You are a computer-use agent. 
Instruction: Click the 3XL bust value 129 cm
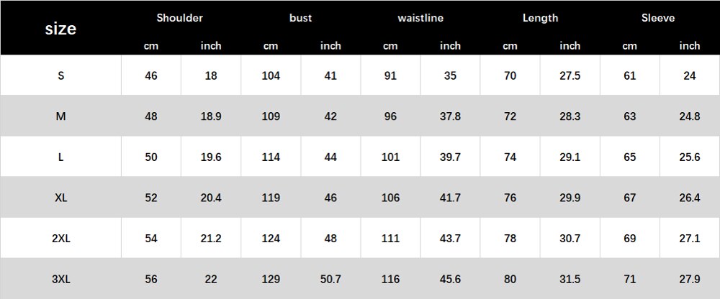click(271, 280)
